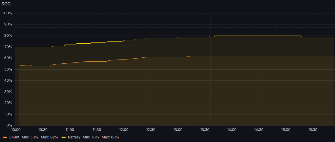
Task: Click the 90% y-axis label
Action: click(x=8, y=25)
